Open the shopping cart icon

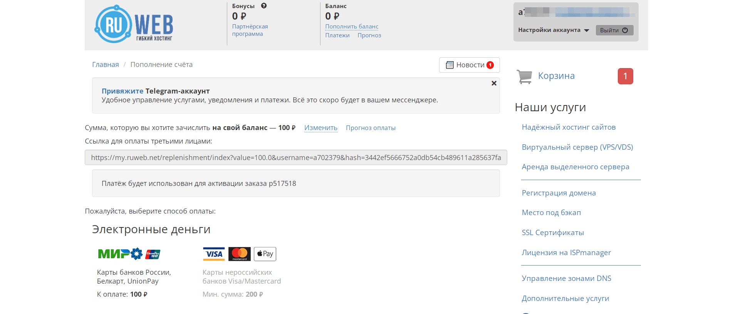(x=524, y=76)
